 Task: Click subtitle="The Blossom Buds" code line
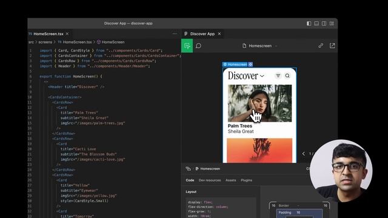89,154
